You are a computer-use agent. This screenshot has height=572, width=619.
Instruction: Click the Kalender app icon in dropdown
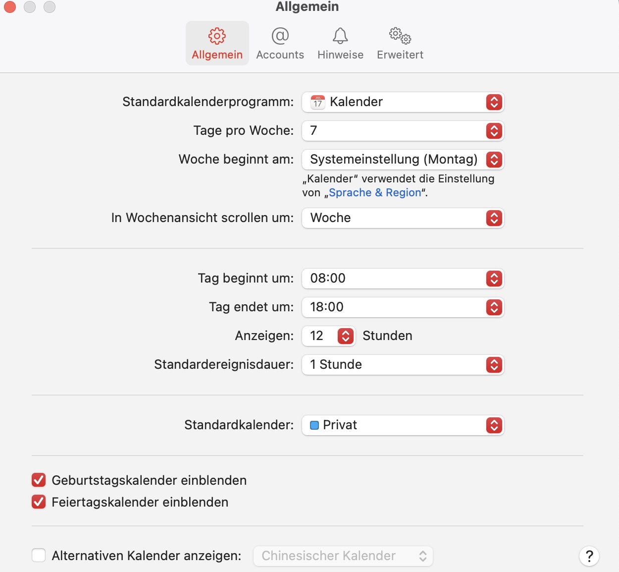pos(318,102)
